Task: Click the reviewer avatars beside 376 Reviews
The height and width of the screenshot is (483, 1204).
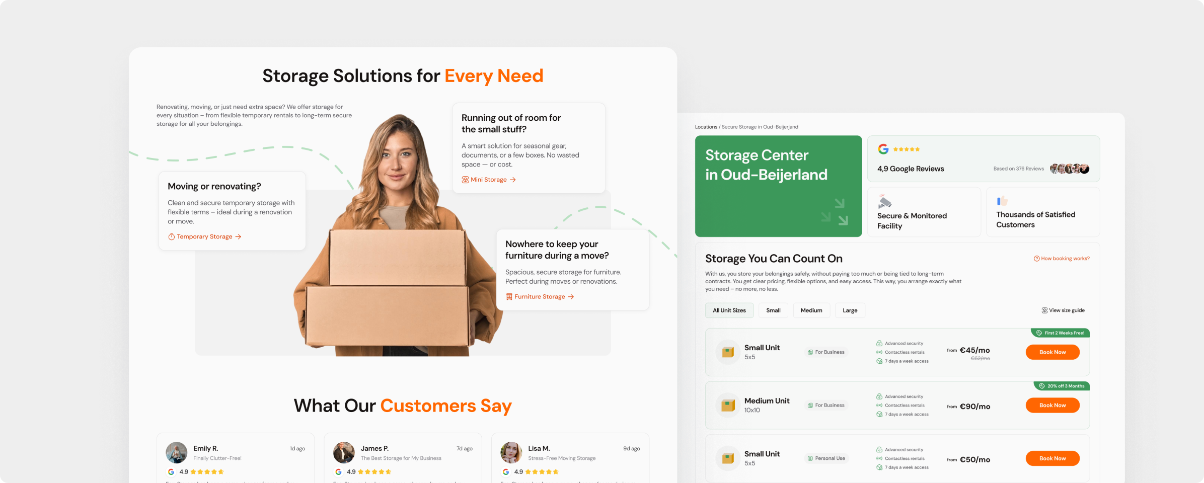Action: pos(1070,169)
